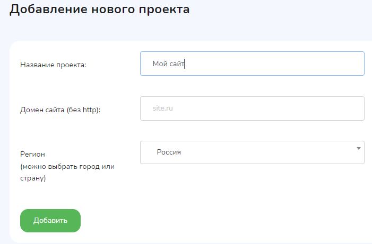Click the word "Домен" in the second label
372x244 pixels.
(31, 110)
